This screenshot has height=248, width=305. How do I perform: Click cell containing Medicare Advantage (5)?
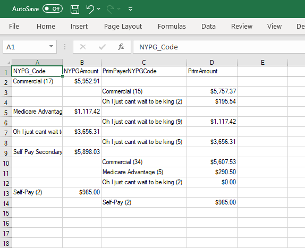pyautogui.click(x=144, y=172)
